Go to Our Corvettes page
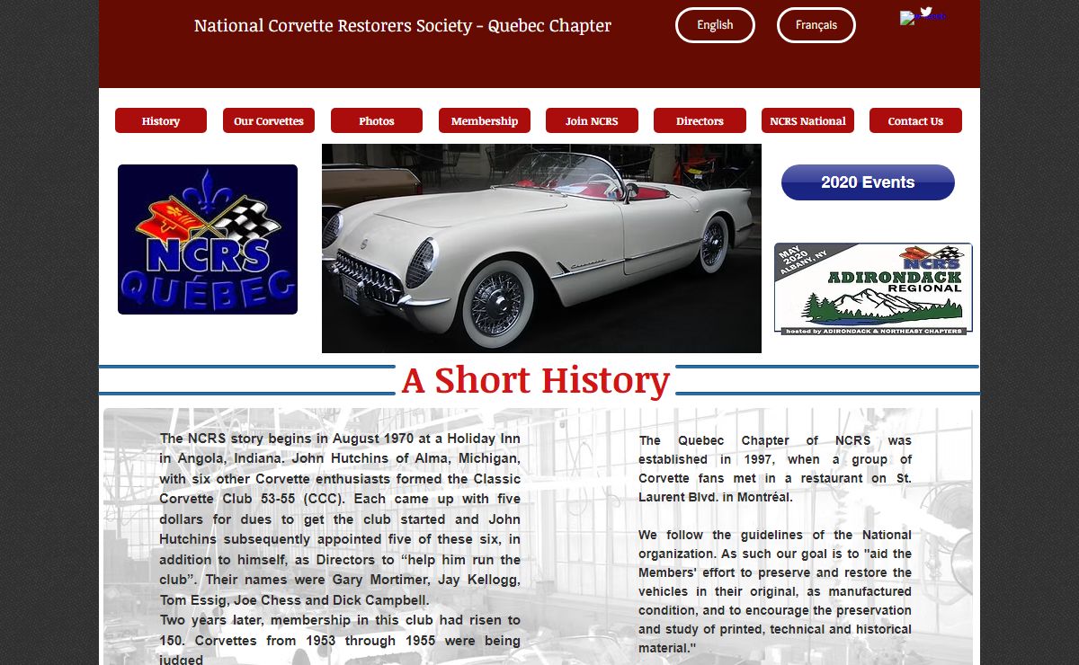The image size is (1079, 665). pyautogui.click(x=269, y=120)
